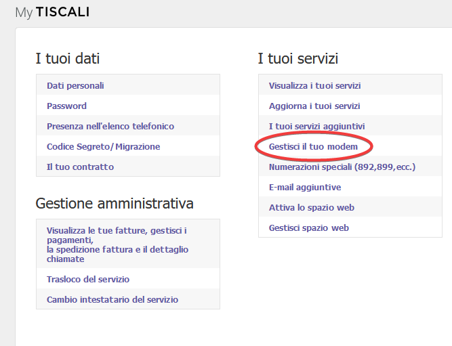
Task: Click the My TISCALI logo
Action: [x=52, y=12]
